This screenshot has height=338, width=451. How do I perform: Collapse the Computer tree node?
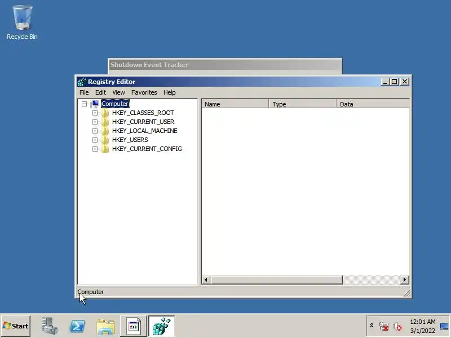(84, 104)
